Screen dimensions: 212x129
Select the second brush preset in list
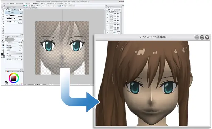[14, 16]
